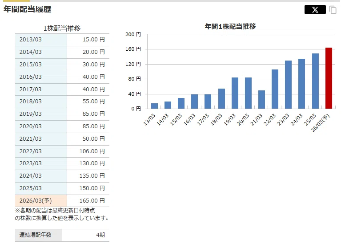Screen dimensions: 345x244
Task: Select the 2017/03 row label
Action: tap(30, 89)
